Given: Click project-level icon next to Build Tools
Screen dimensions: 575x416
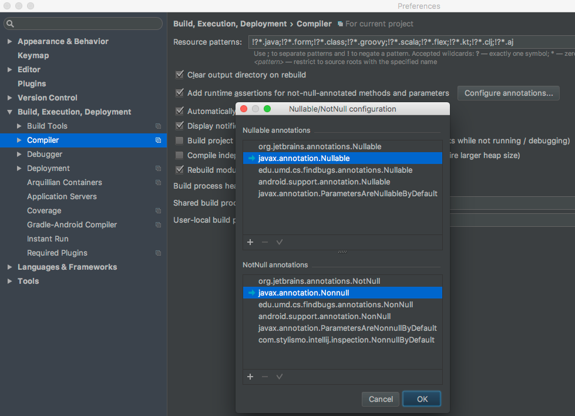Looking at the screenshot, I should point(158,126).
